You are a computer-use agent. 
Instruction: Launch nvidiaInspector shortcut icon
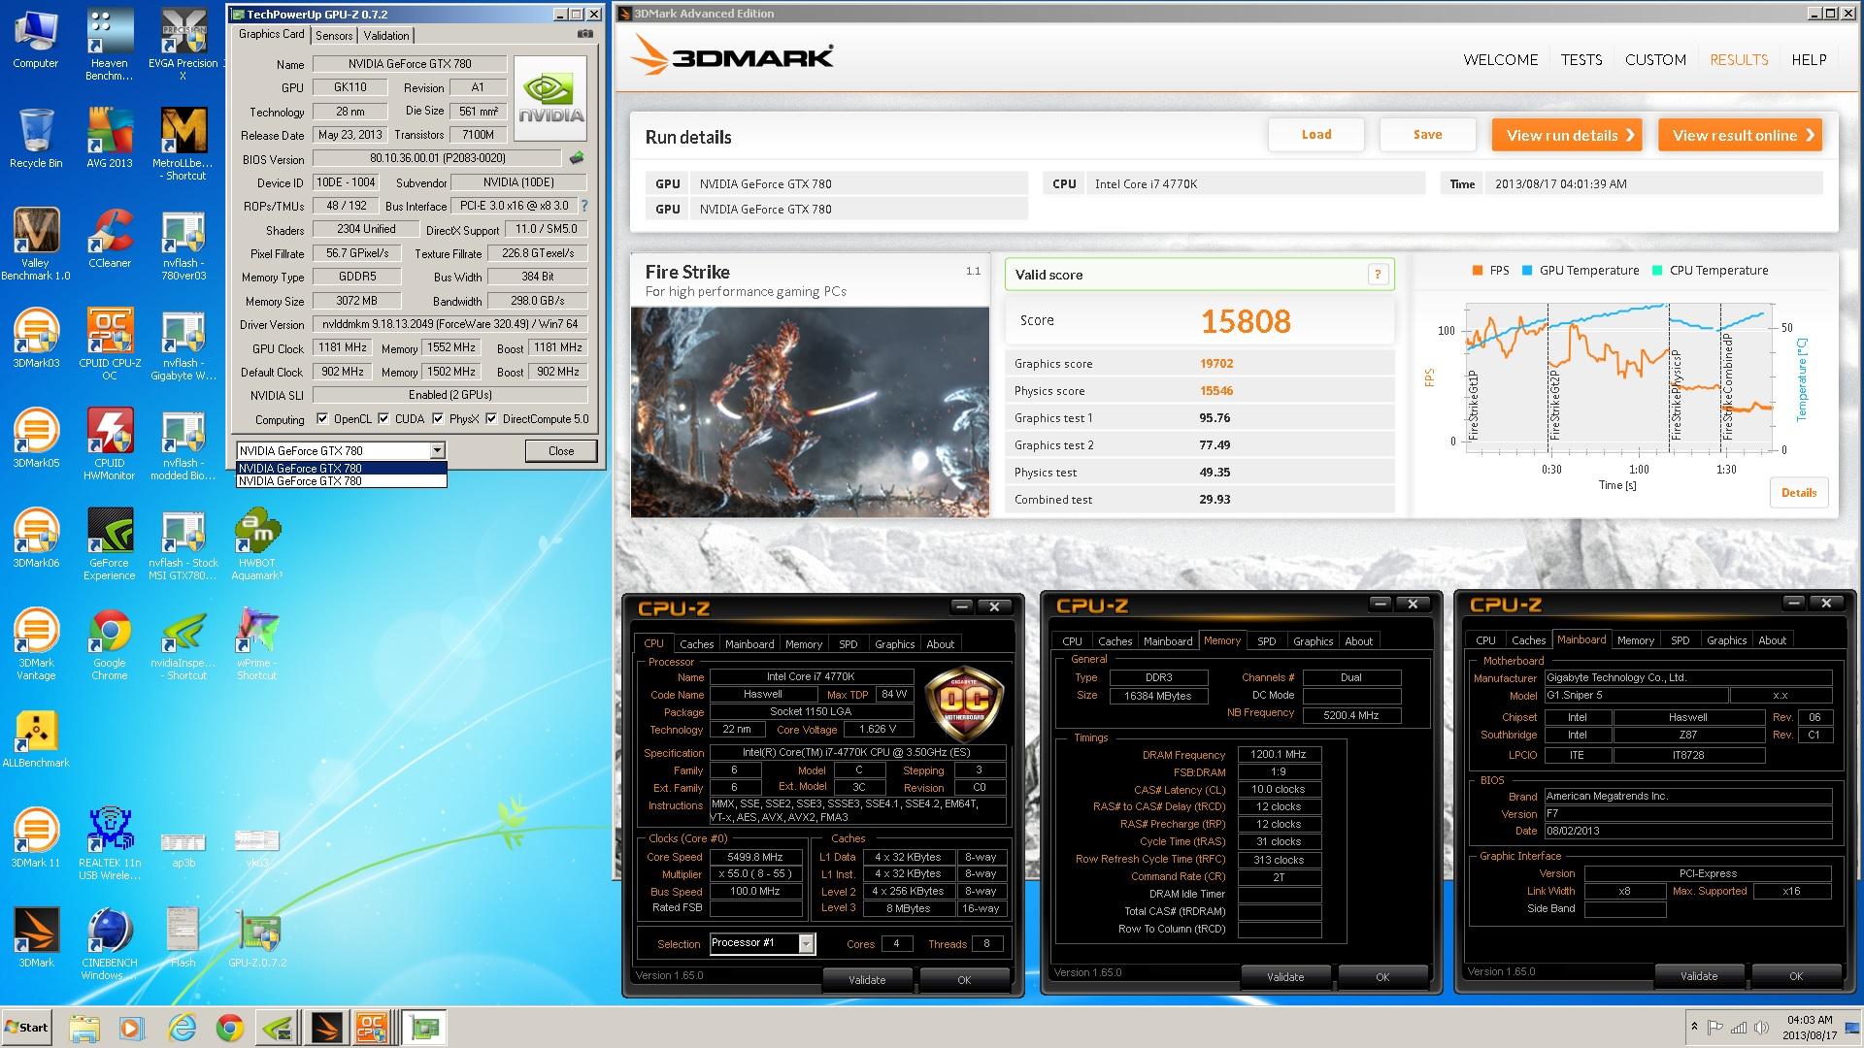[183, 643]
